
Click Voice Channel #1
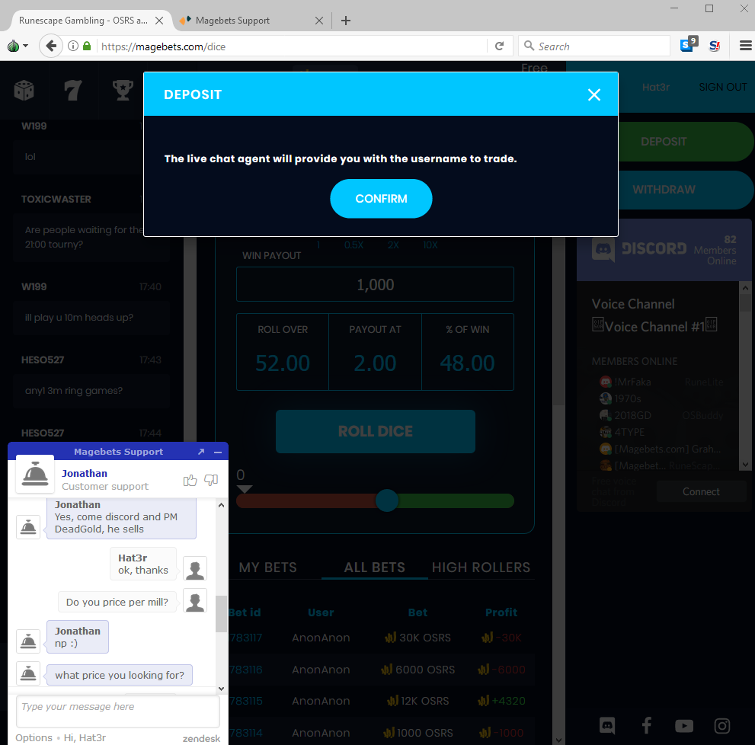tap(654, 327)
